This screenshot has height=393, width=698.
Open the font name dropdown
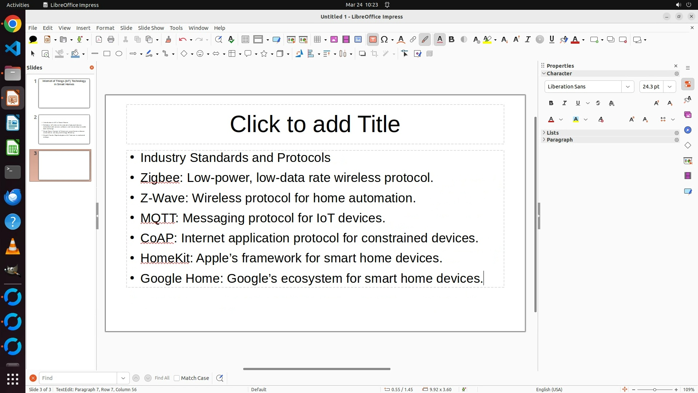pyautogui.click(x=627, y=87)
